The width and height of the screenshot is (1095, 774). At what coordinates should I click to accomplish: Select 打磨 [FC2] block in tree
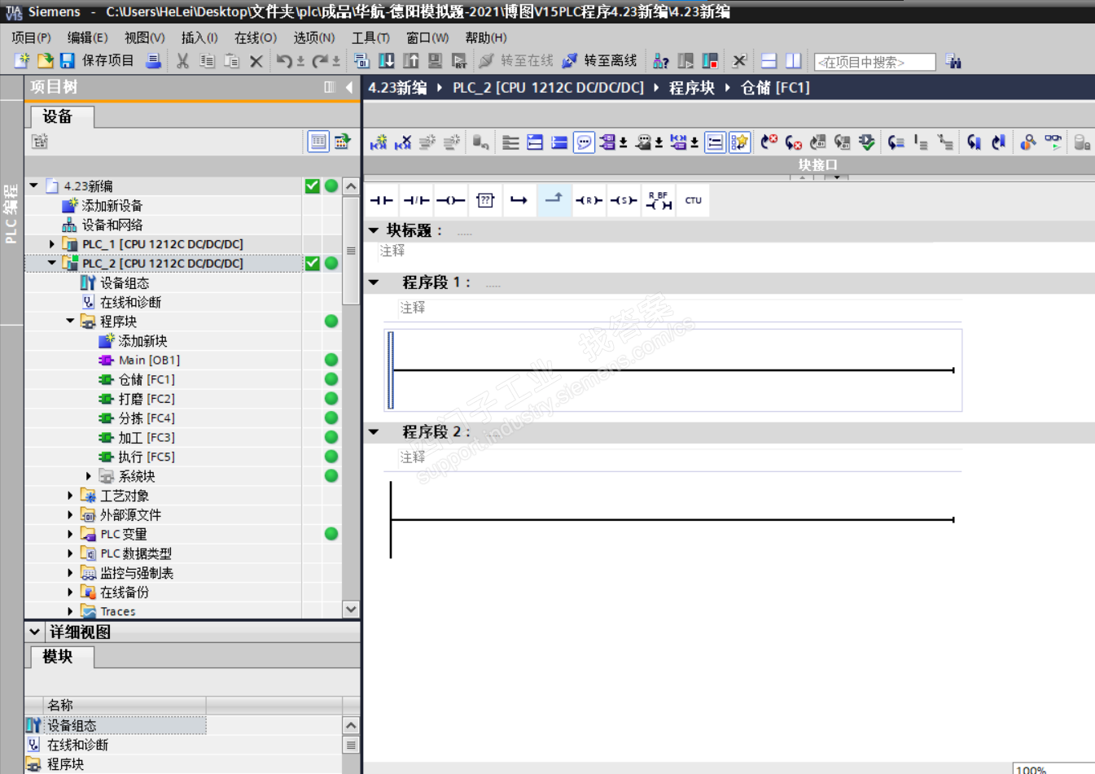(147, 399)
